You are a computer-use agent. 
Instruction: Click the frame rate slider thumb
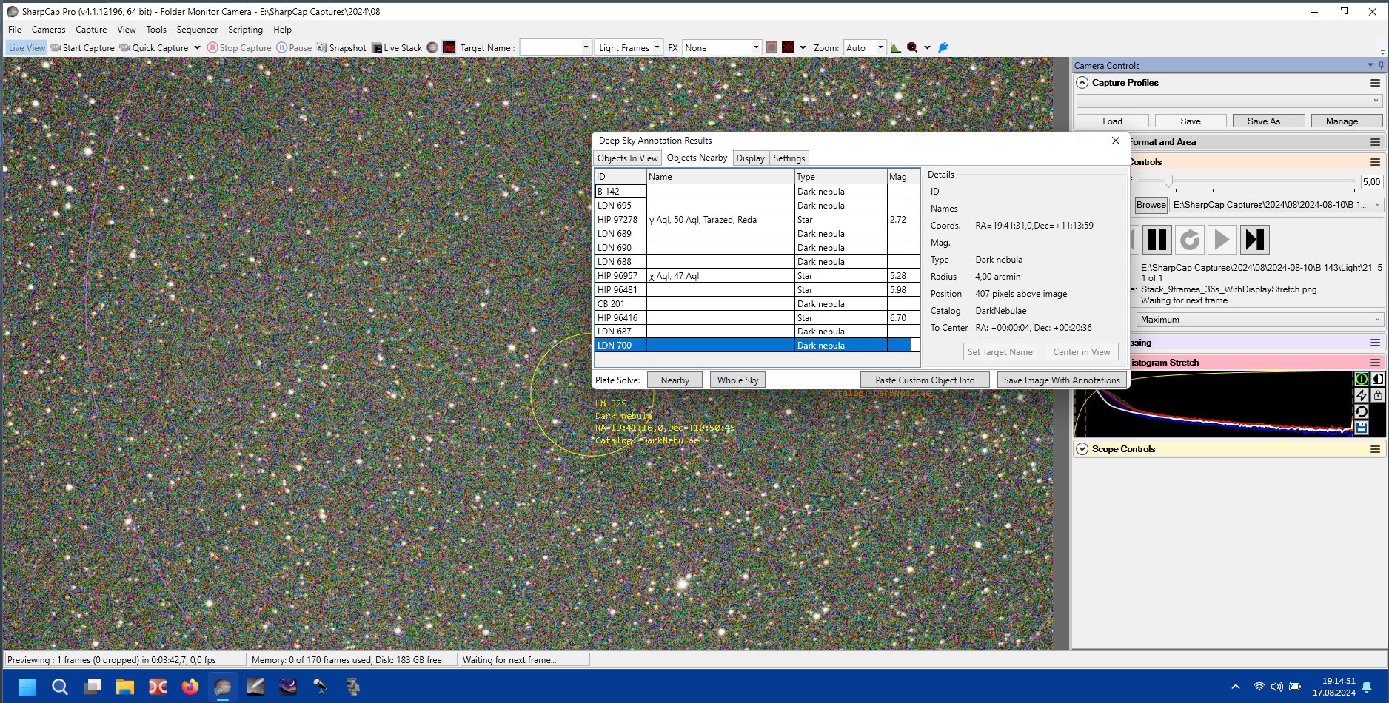click(x=1168, y=181)
